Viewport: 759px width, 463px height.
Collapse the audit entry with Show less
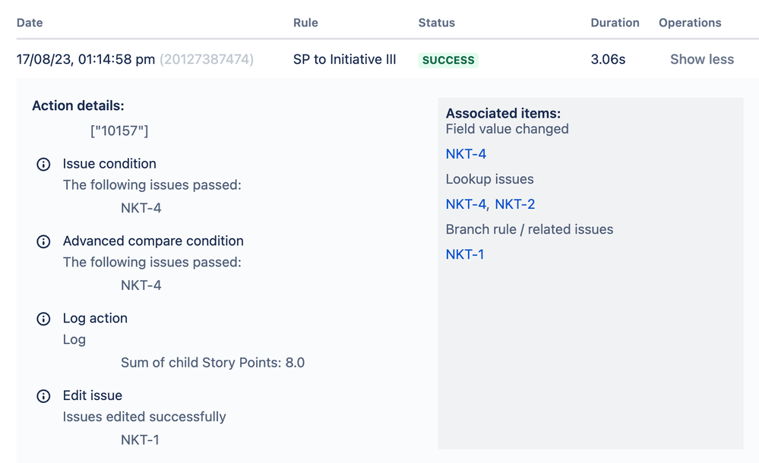click(701, 59)
